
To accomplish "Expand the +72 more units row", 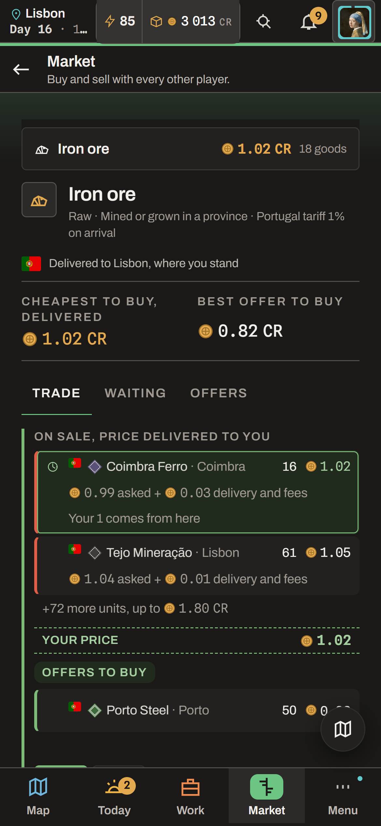I will [x=135, y=608].
